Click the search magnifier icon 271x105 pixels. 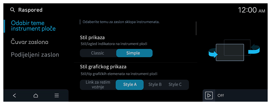12,10
